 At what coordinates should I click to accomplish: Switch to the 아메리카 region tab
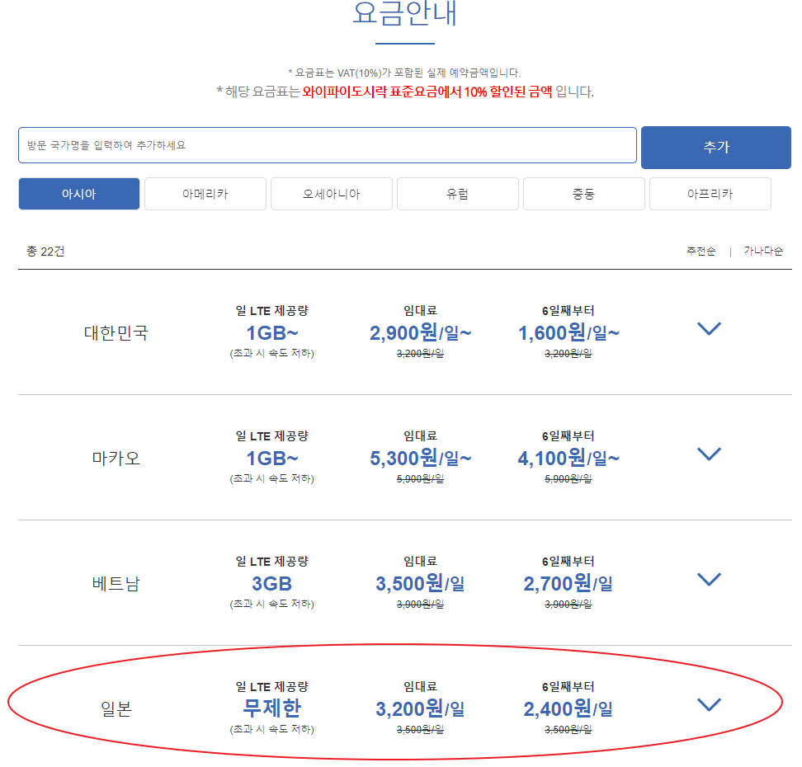coord(205,194)
